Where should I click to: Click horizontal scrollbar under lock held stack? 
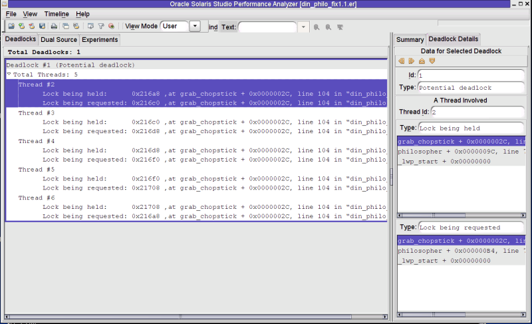[462, 215]
